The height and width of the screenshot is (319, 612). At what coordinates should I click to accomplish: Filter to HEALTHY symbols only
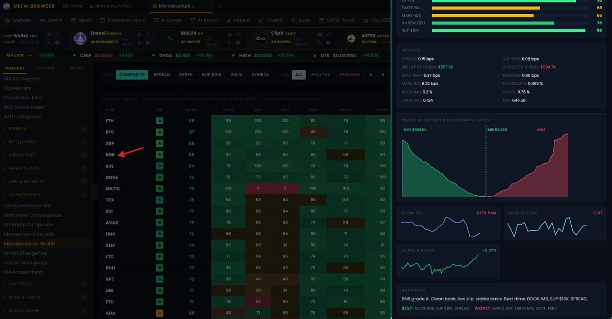pyautogui.click(x=321, y=74)
